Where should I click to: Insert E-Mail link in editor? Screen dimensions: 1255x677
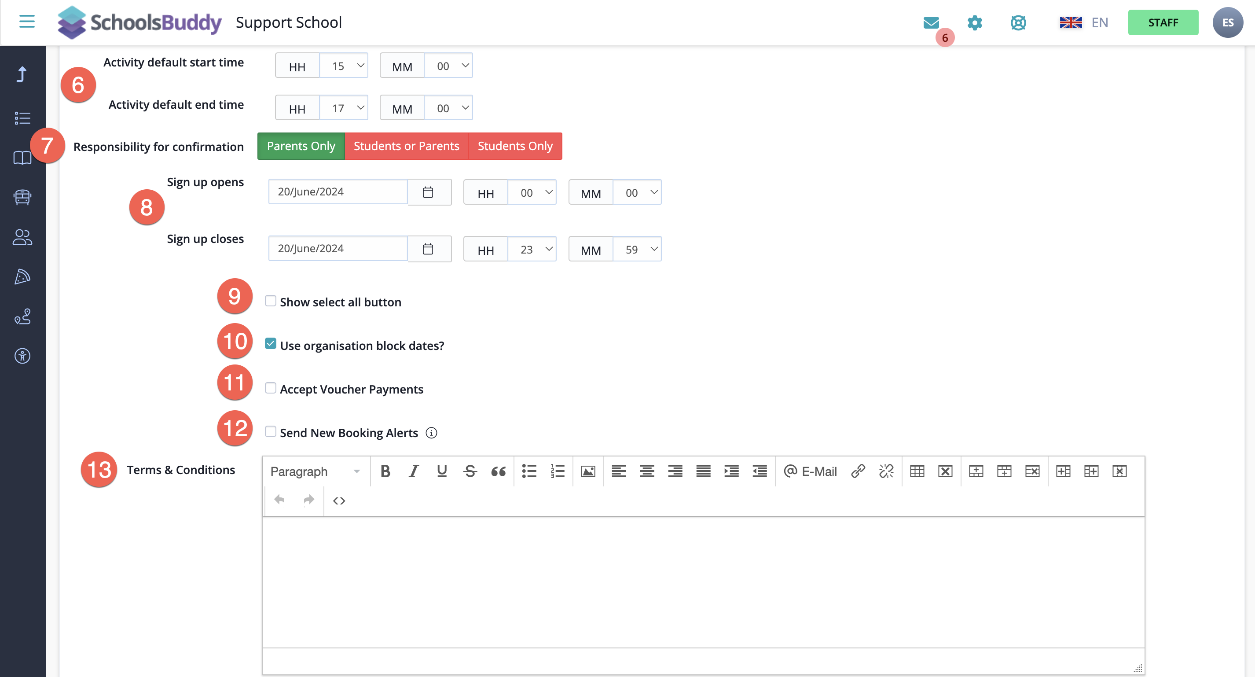pyautogui.click(x=810, y=471)
